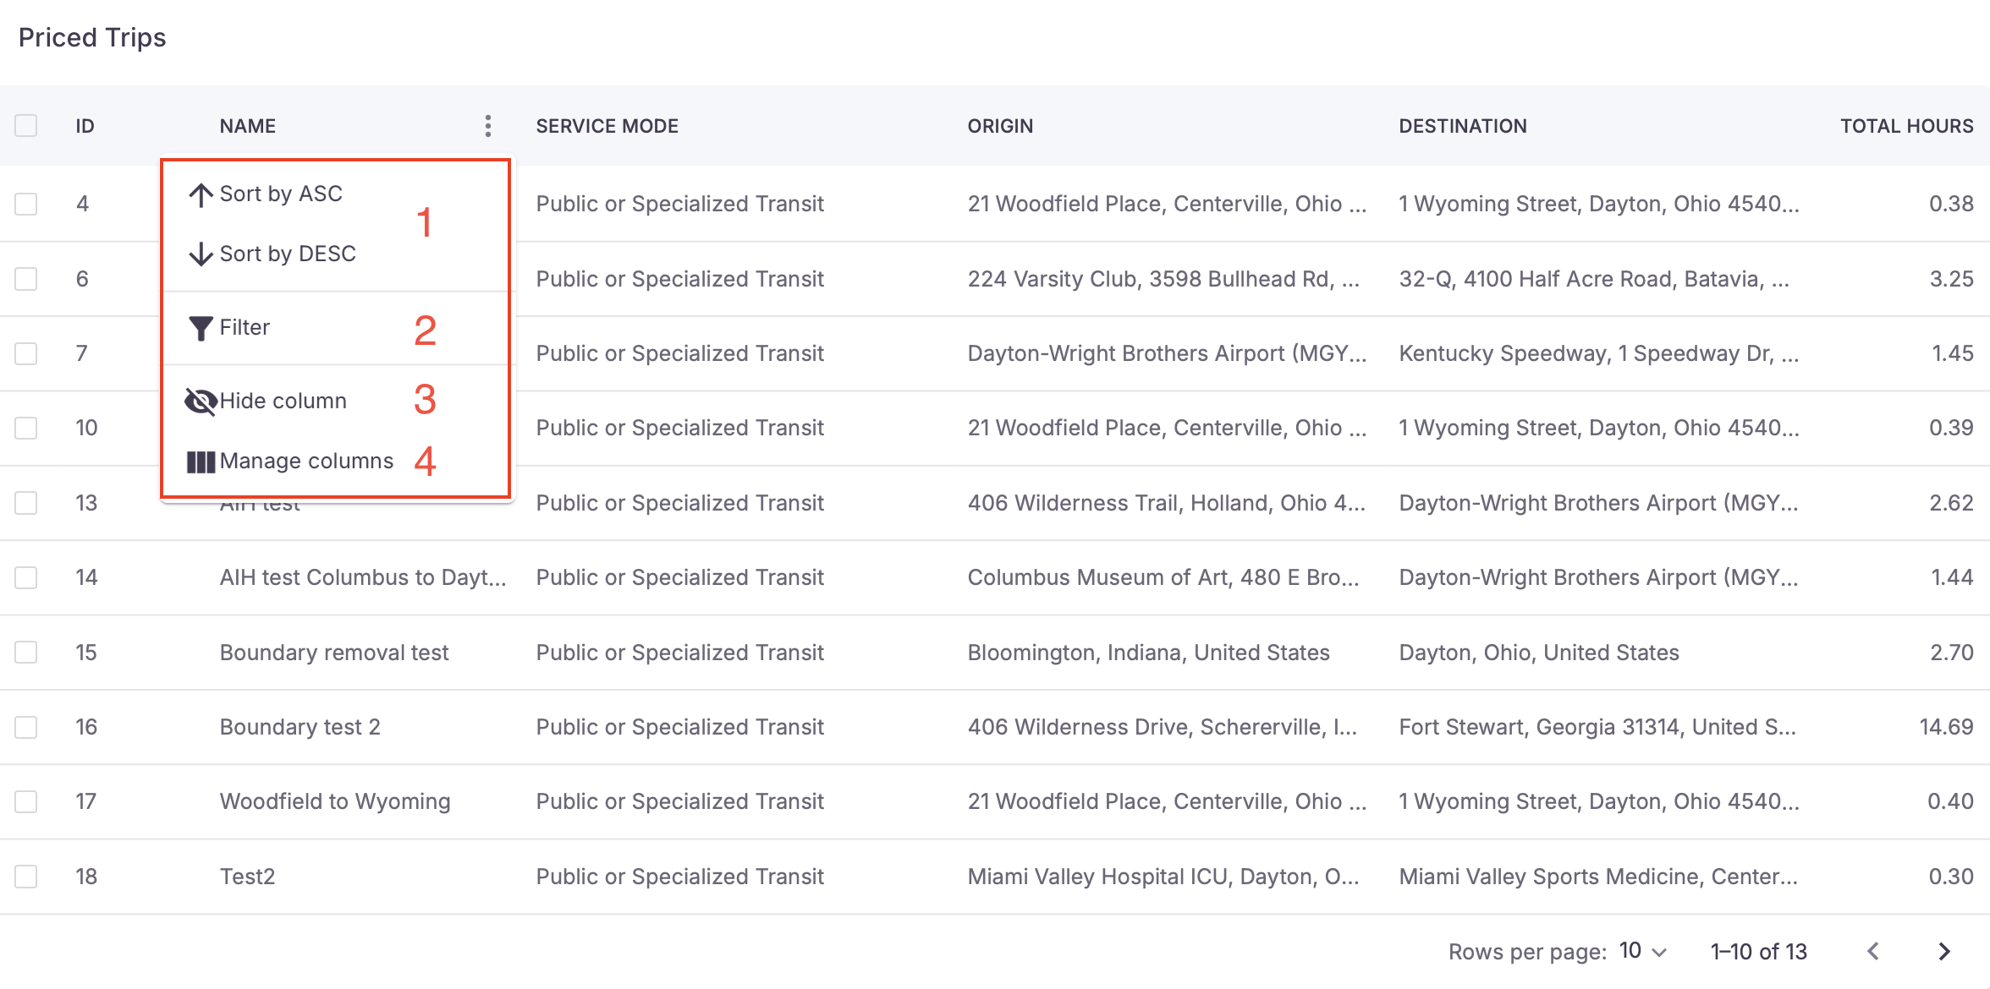Choose Sort by DESC menu item

pyautogui.click(x=288, y=254)
